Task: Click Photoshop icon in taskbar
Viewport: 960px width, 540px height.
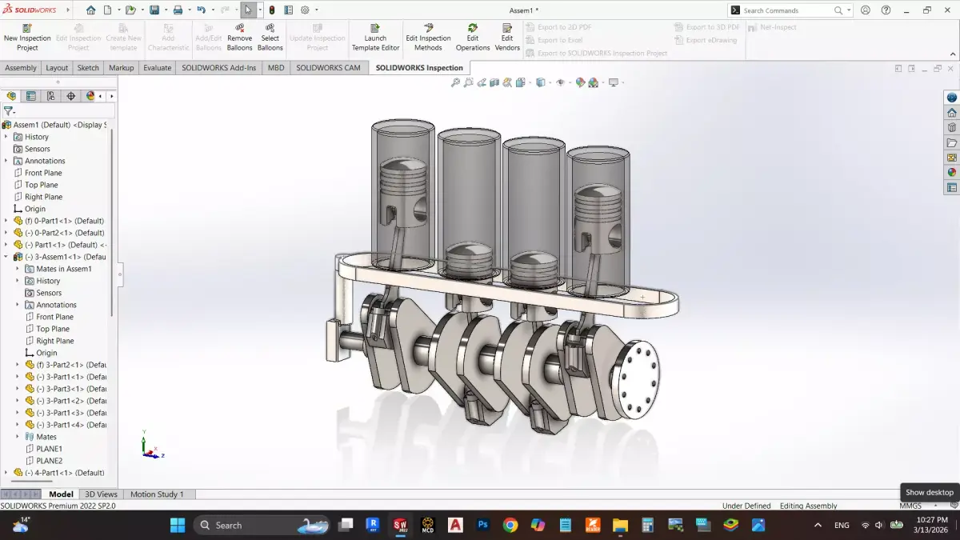Action: [x=483, y=525]
